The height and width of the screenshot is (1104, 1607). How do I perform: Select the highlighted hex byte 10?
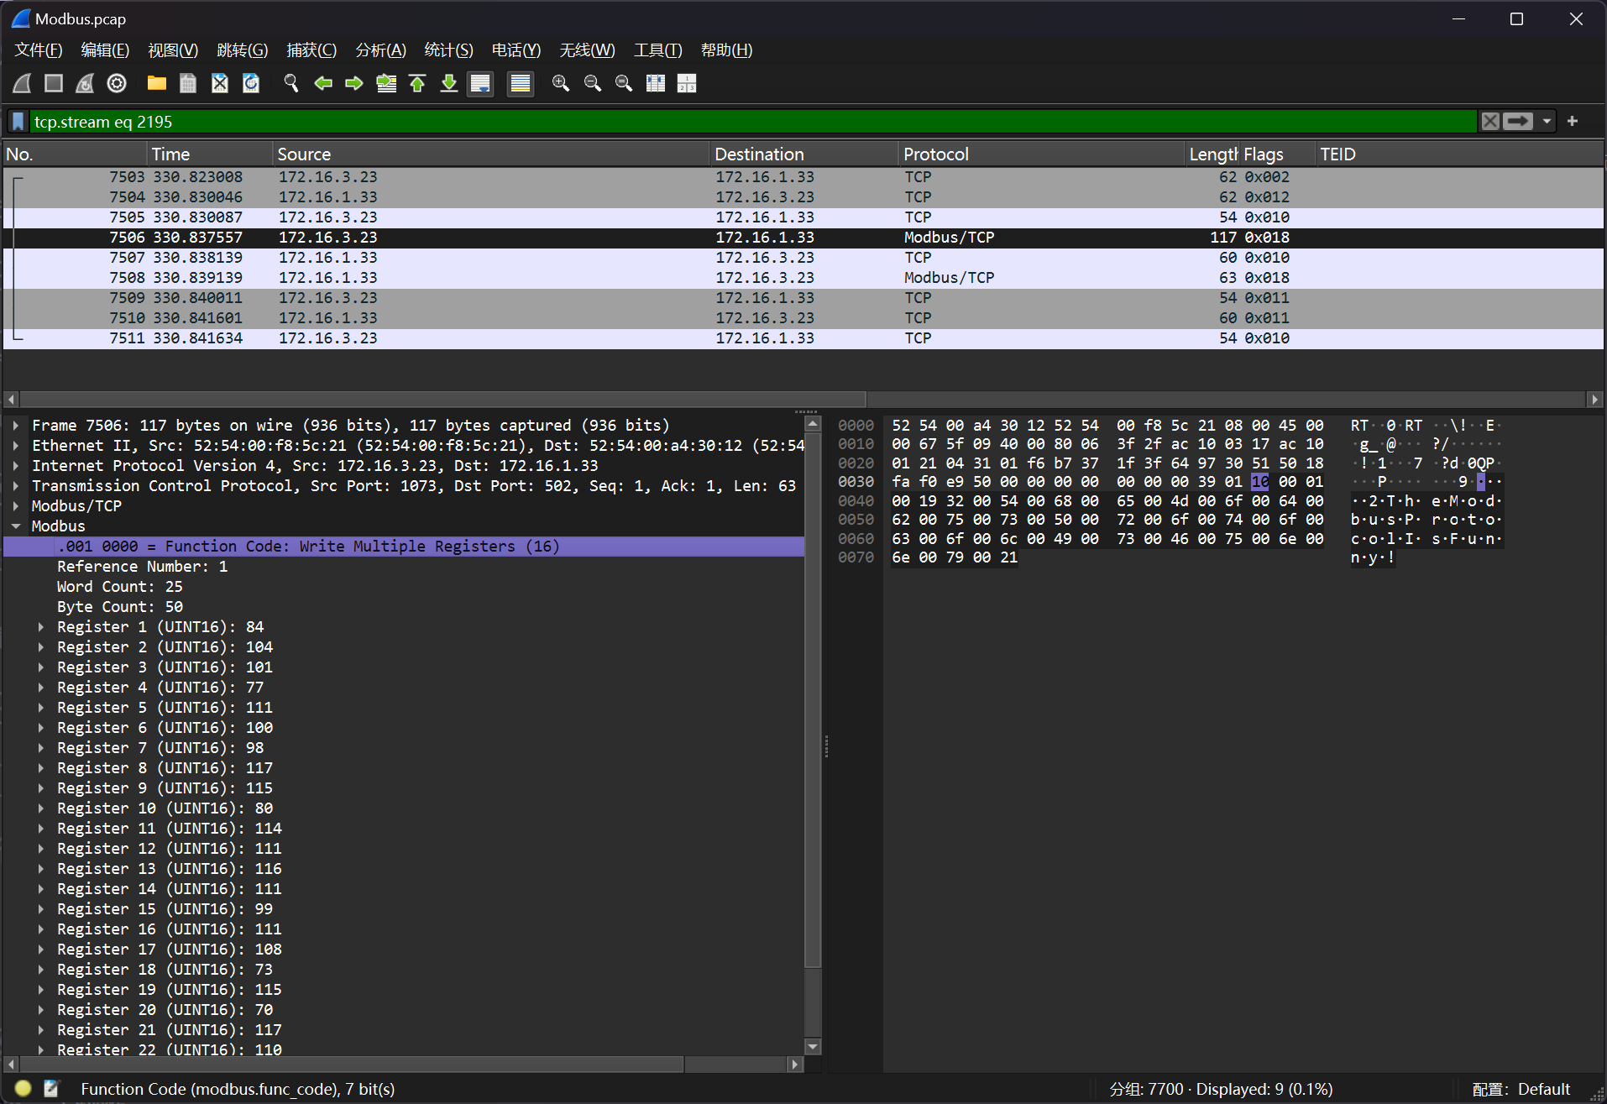1260,482
